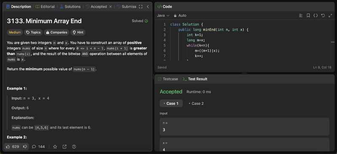This screenshot has height=154, width=337.
Task: Click the thumbs up like button
Action: pos(13,147)
